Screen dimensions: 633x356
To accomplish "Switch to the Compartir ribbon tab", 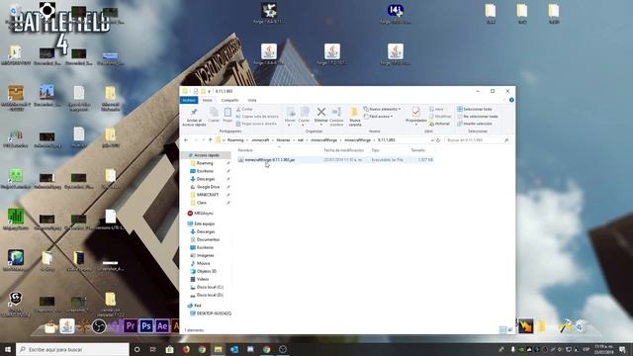I will [229, 100].
